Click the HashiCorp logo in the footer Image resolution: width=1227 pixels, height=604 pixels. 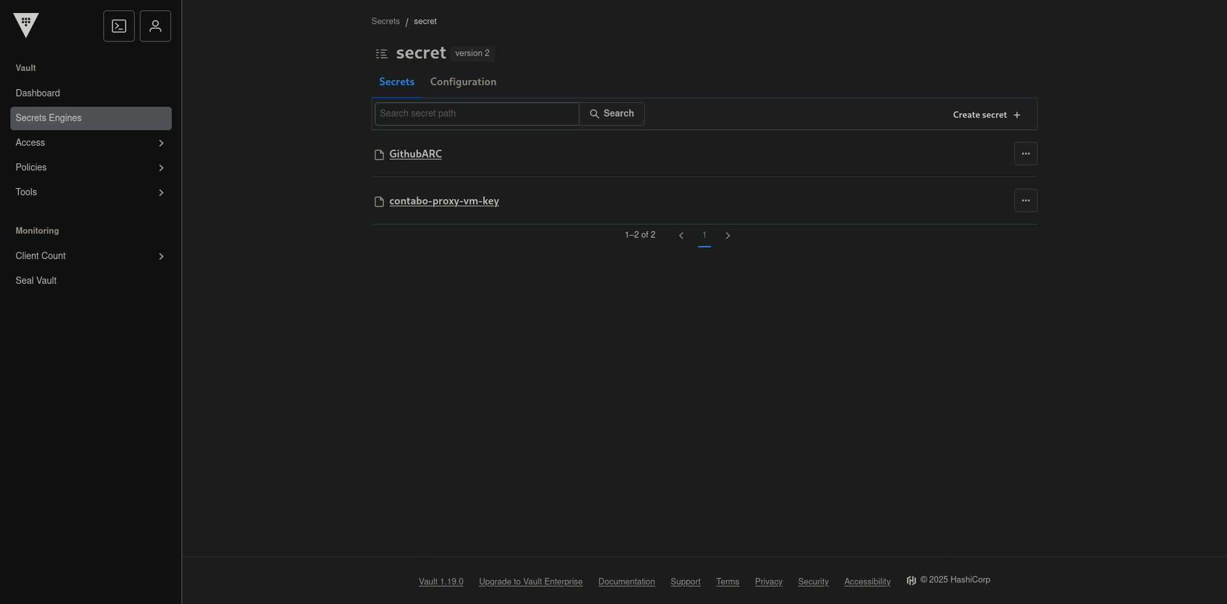[x=911, y=581]
